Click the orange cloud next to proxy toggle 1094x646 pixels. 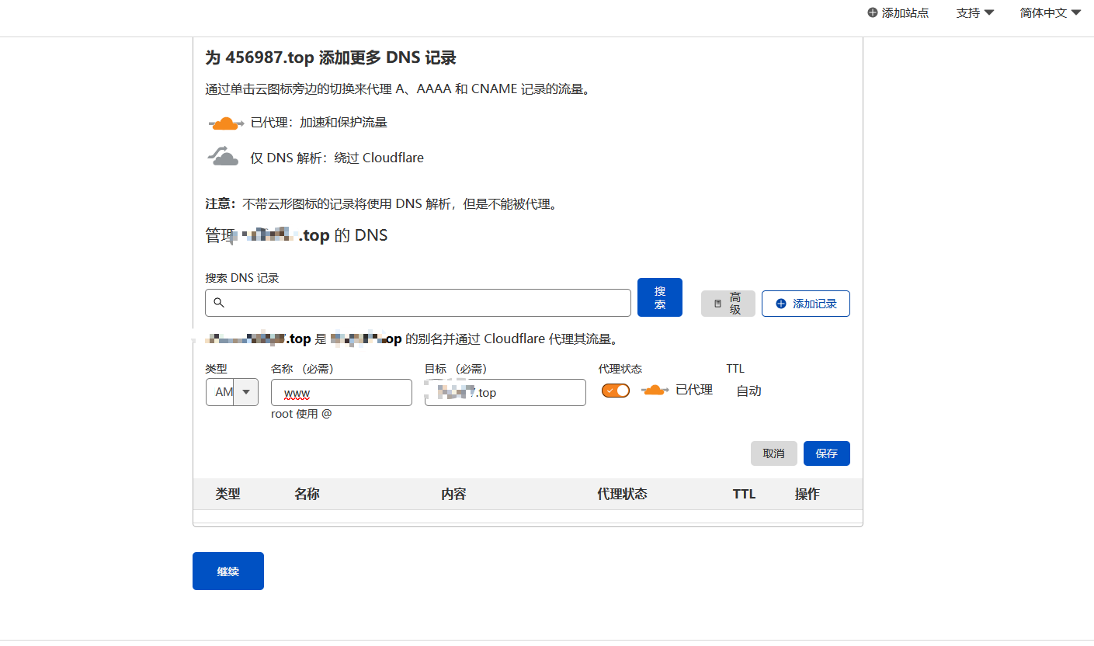coord(655,391)
